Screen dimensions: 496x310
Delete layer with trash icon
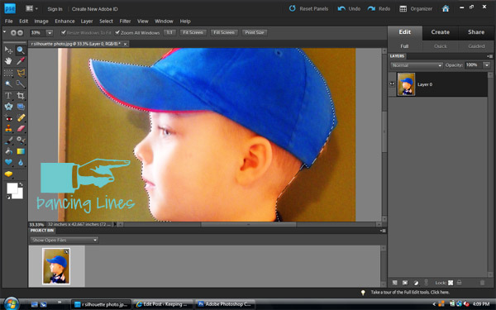[482, 283]
